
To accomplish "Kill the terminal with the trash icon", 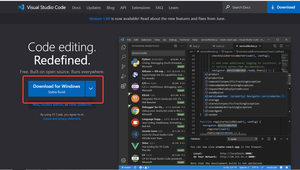I will pos(275,139).
